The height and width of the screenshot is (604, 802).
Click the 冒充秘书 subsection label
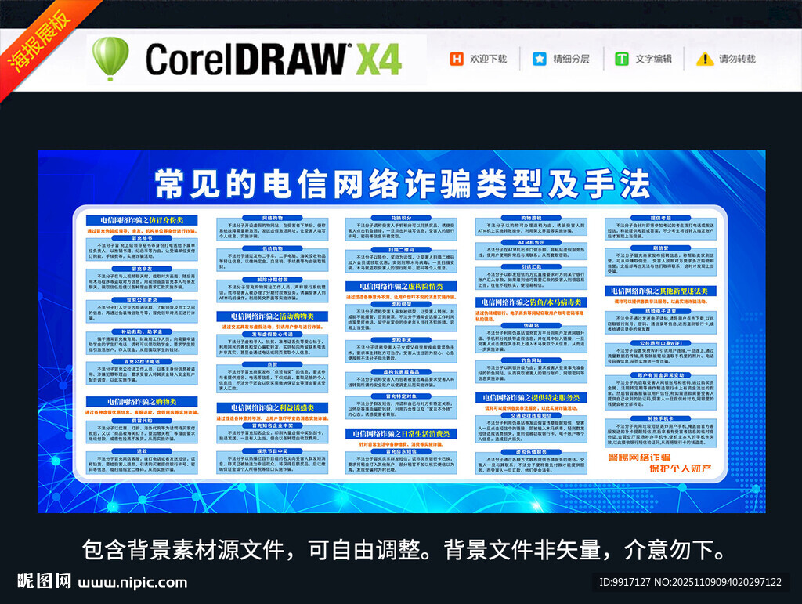pyautogui.click(x=143, y=238)
